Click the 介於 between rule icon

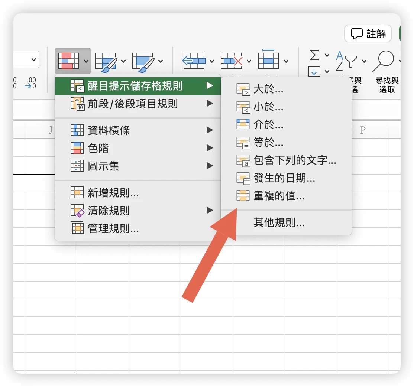tap(243, 124)
